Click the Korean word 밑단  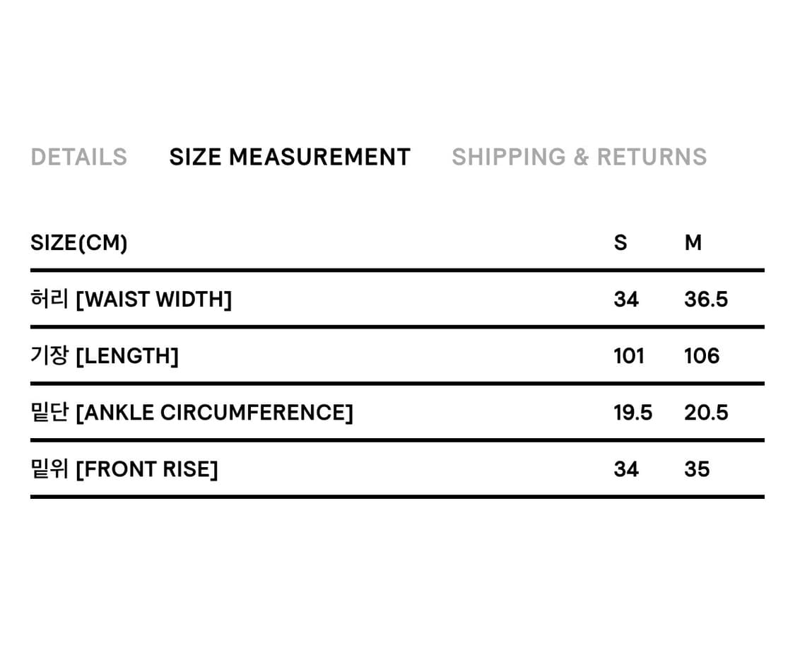click(49, 413)
